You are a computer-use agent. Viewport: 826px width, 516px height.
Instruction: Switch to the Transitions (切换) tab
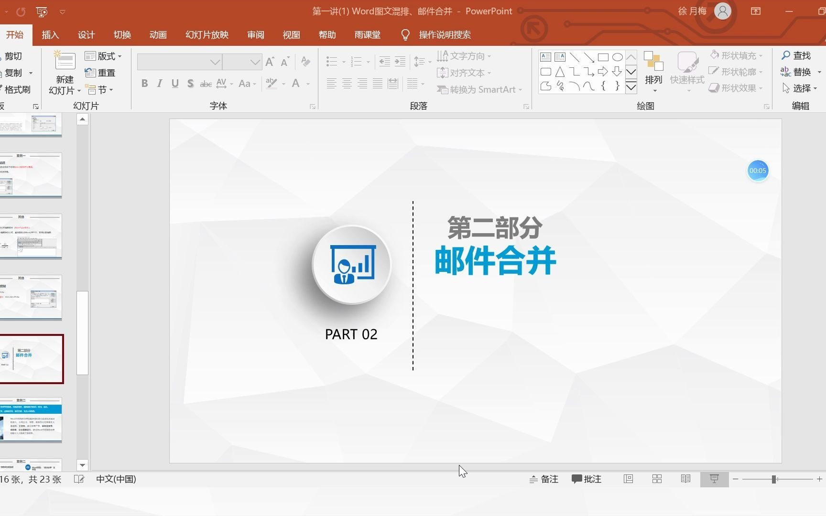122,35
